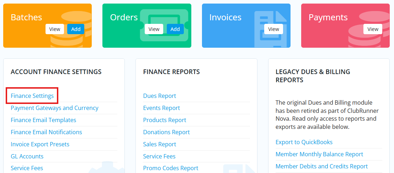Open the Products Report
Screen dimensions: 394x173
coord(165,120)
